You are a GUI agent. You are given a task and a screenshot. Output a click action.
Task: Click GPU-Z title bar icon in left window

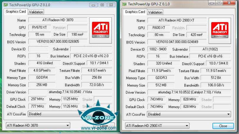pyautogui.click(x=6, y=5)
